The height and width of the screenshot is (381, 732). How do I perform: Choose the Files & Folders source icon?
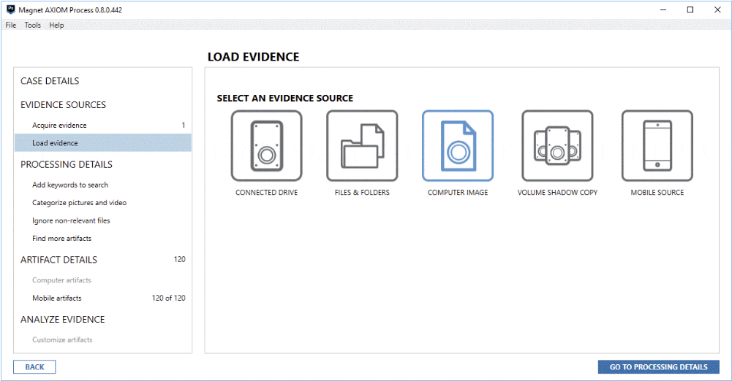point(362,146)
